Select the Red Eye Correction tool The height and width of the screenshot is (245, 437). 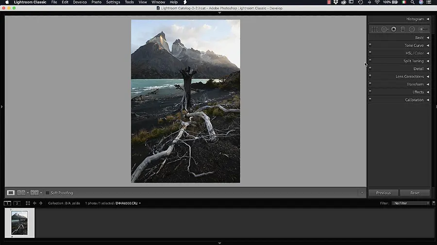click(x=394, y=29)
